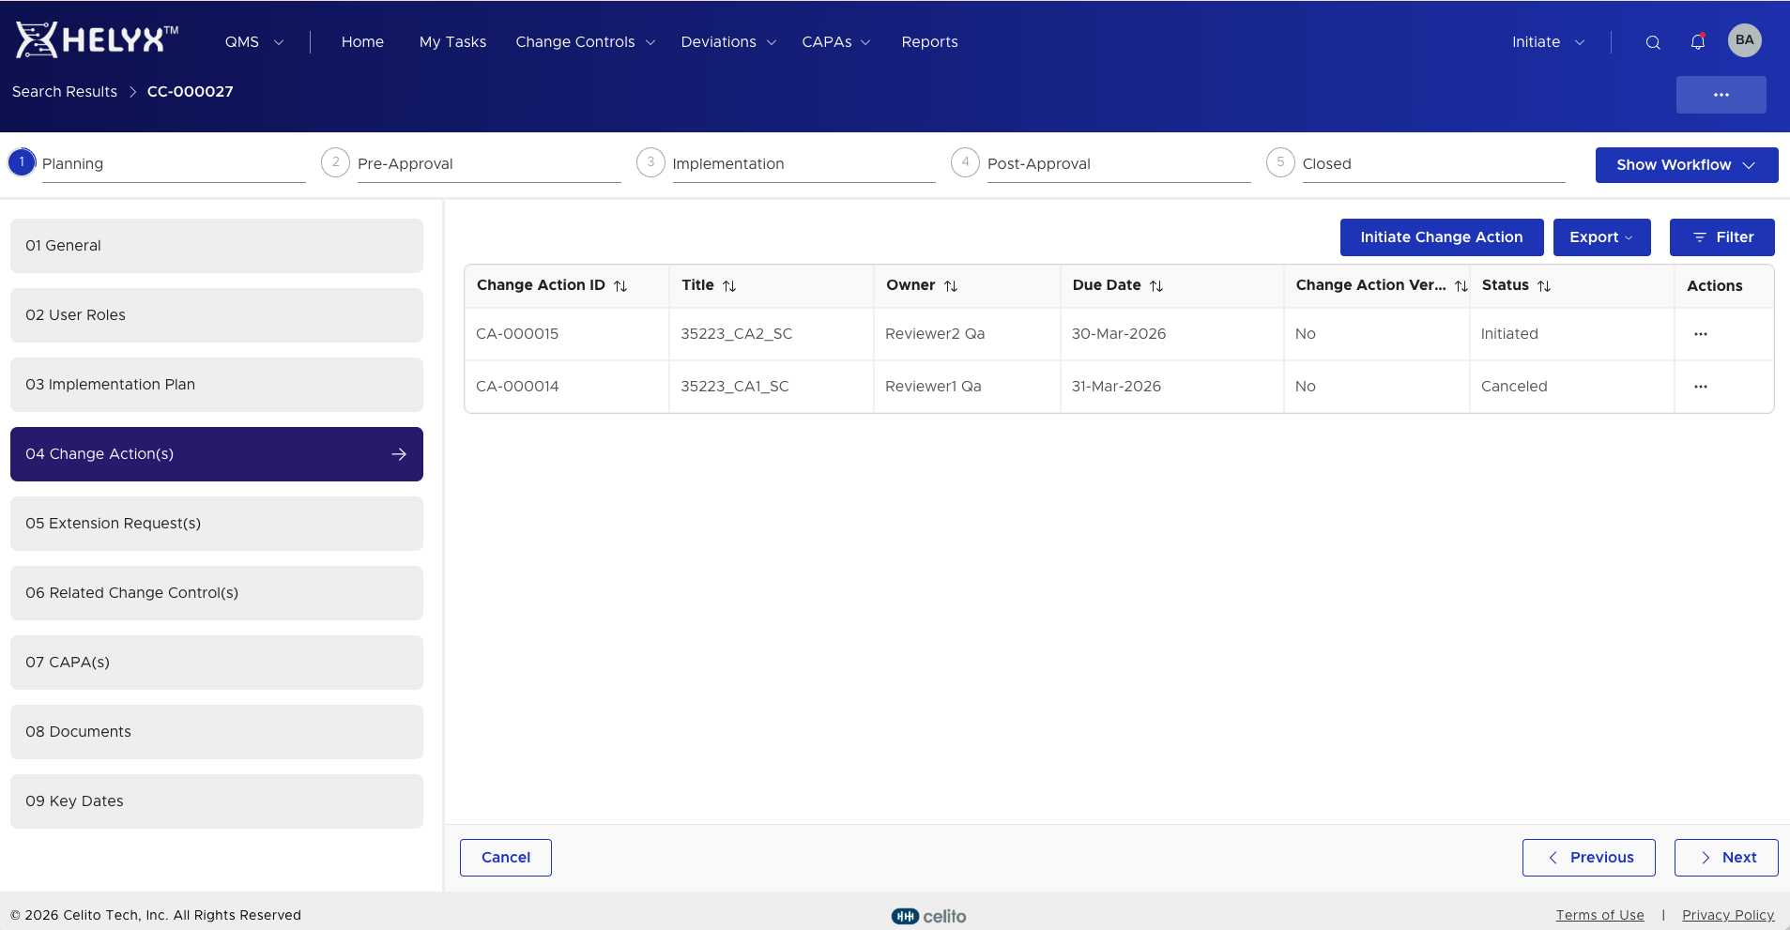Click the Implementation step 3 circle
This screenshot has width=1790, height=930.
[x=650, y=162]
